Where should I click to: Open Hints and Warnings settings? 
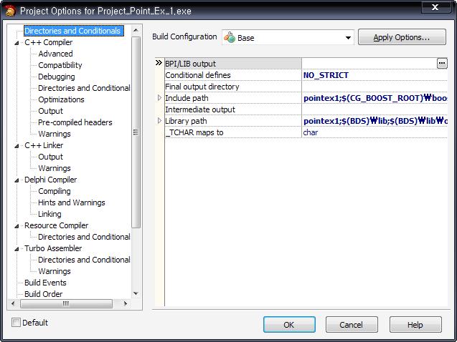coord(71,202)
